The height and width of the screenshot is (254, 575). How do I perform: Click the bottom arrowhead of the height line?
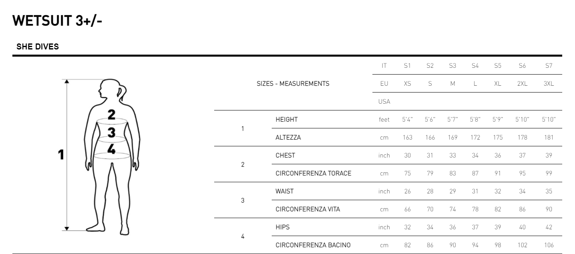tap(67, 228)
